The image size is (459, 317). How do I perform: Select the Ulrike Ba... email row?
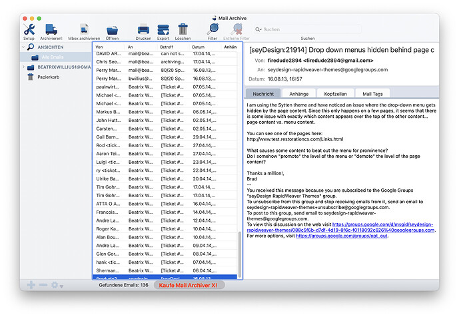(165, 178)
